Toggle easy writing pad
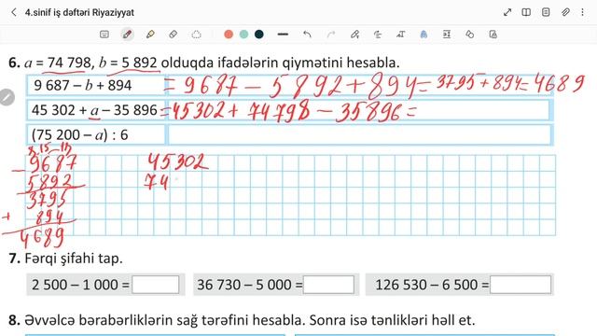The width and height of the screenshot is (597, 336). 447,35
